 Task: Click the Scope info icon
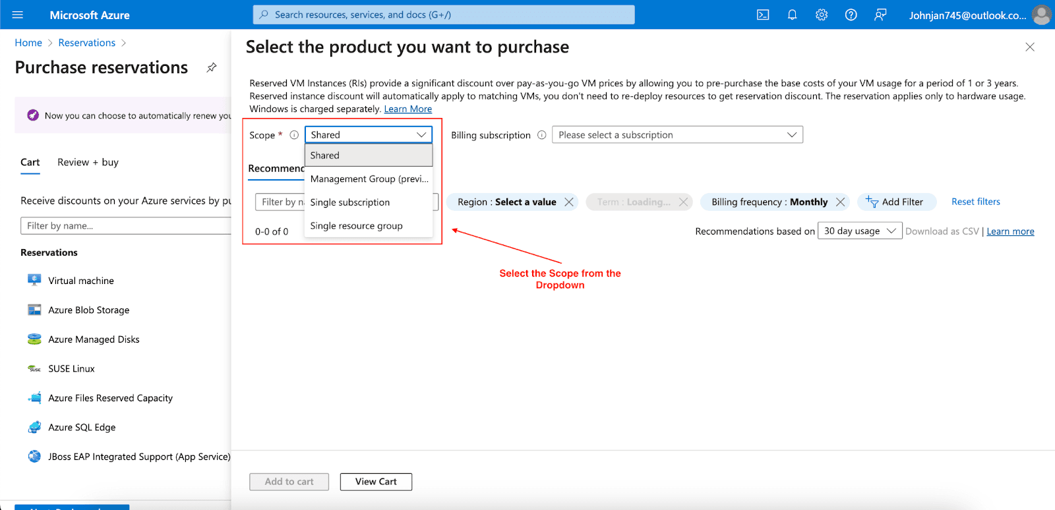tap(294, 135)
